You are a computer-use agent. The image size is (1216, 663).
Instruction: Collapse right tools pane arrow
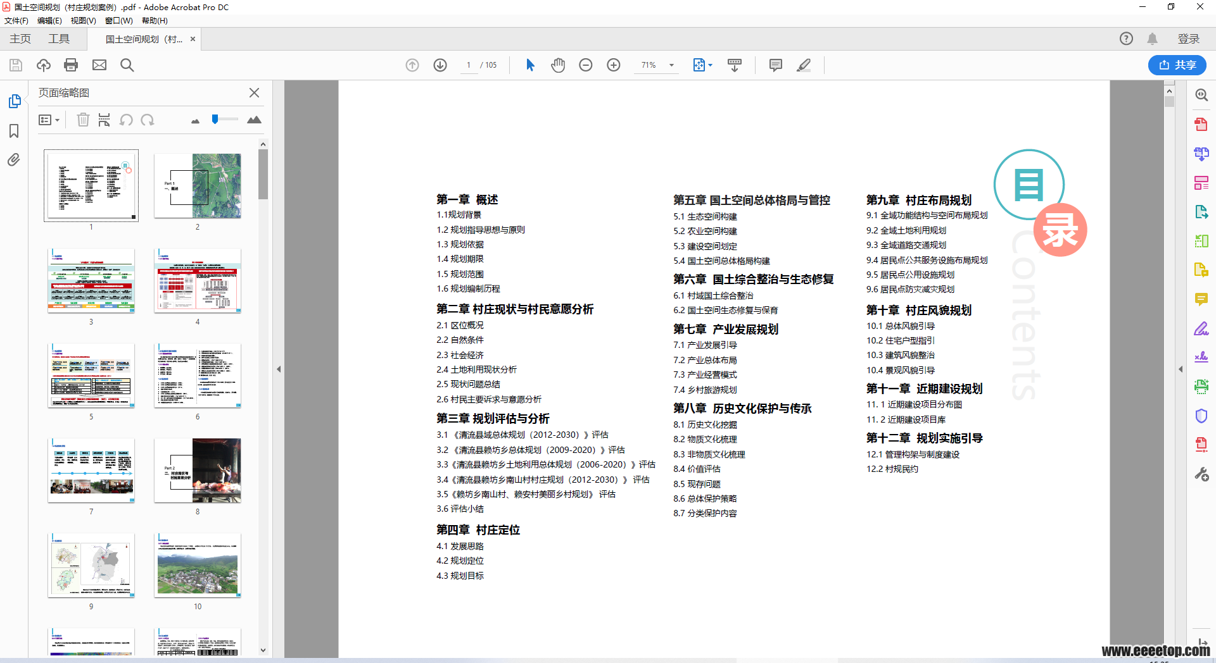click(x=1181, y=369)
